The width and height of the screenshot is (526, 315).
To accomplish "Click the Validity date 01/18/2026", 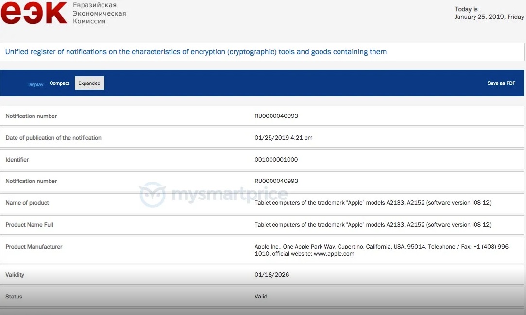I will [x=271, y=275].
